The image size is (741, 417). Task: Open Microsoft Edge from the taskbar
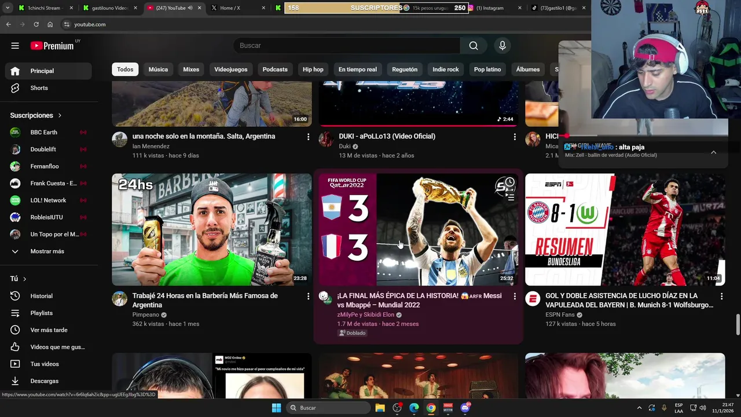pos(414,408)
